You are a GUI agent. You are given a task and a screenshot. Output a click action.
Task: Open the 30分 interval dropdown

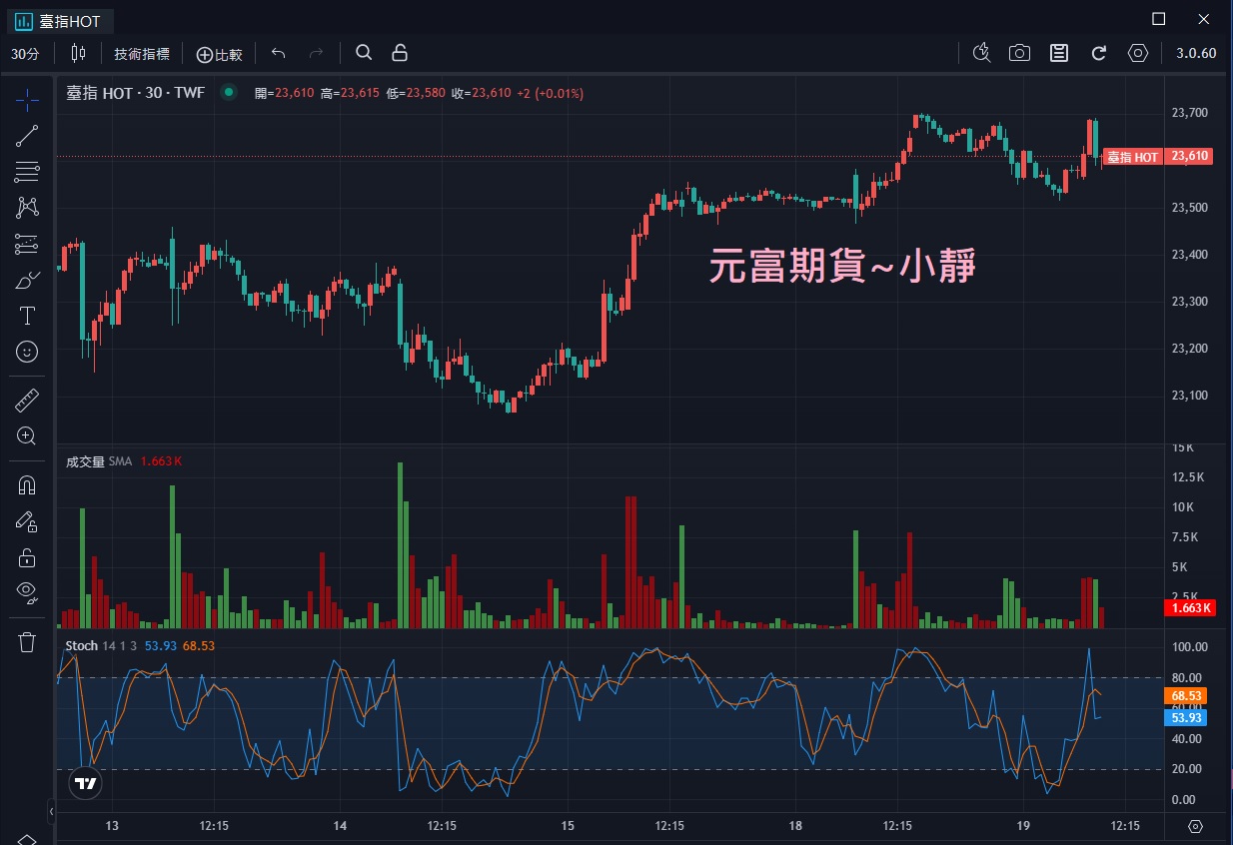click(x=26, y=53)
